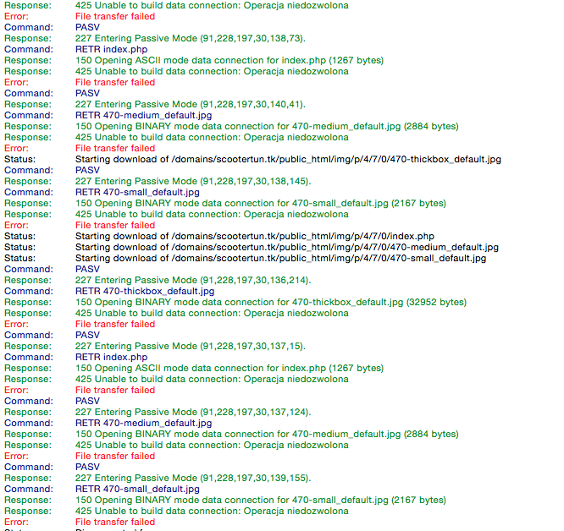Select the passive mode response ending 137,124
The height and width of the screenshot is (531, 564).
point(193,412)
